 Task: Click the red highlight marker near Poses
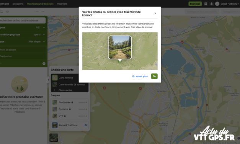click(182, 42)
